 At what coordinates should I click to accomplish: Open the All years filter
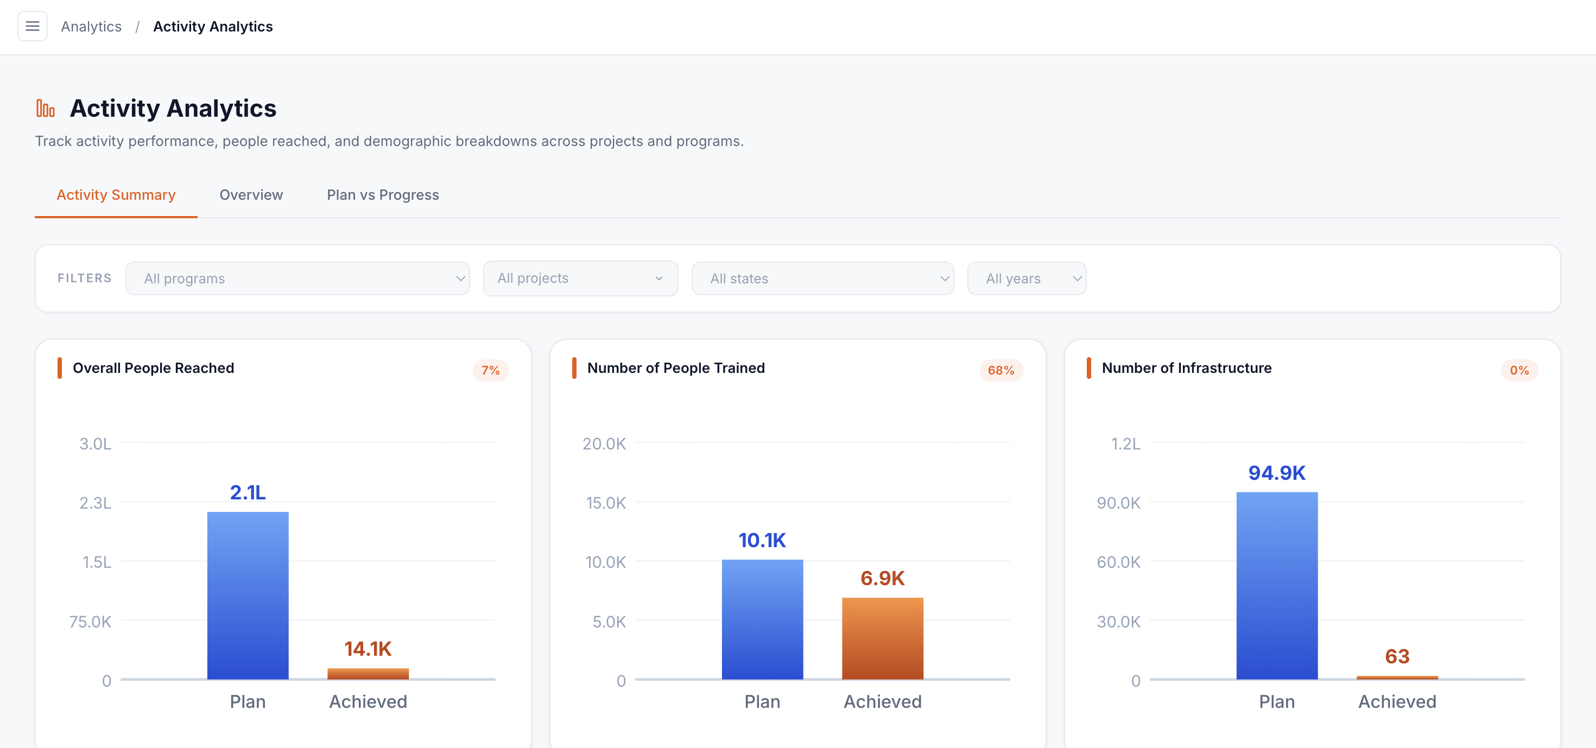[x=1026, y=278]
